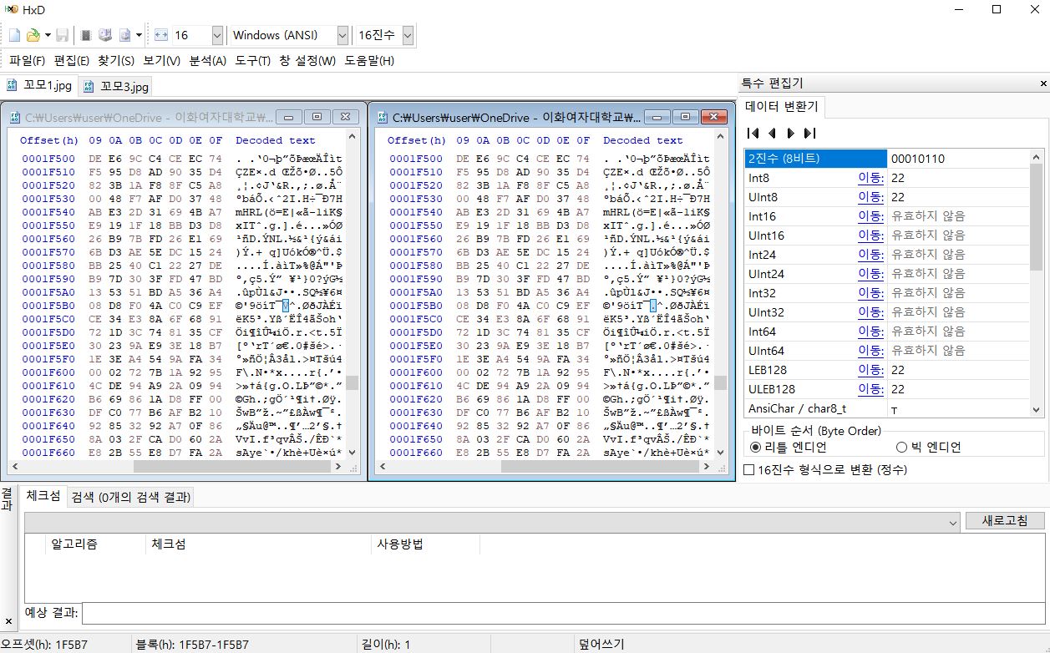Image resolution: width=1050 pixels, height=653 pixels.
Task: Click the 이동 link for UInt8
Action: click(870, 197)
